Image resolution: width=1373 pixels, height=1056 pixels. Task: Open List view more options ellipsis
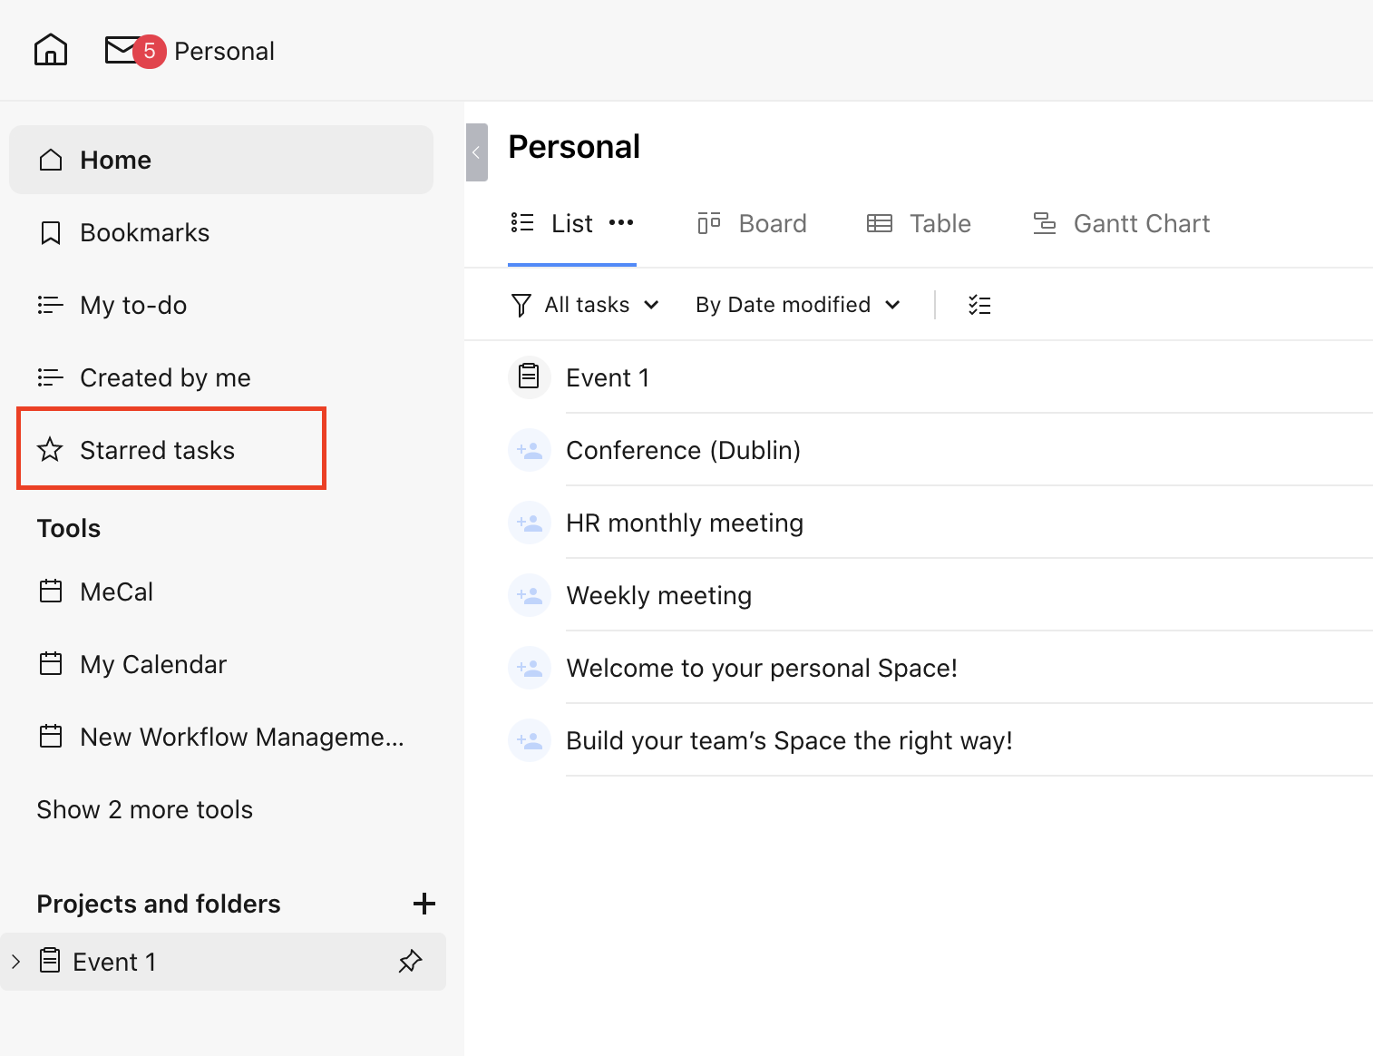621,223
